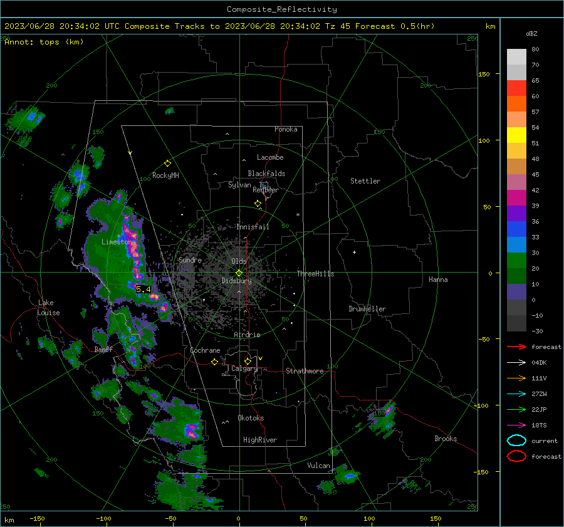
Task: Select the red swatch below 65 dBZ
Action: click(516, 88)
